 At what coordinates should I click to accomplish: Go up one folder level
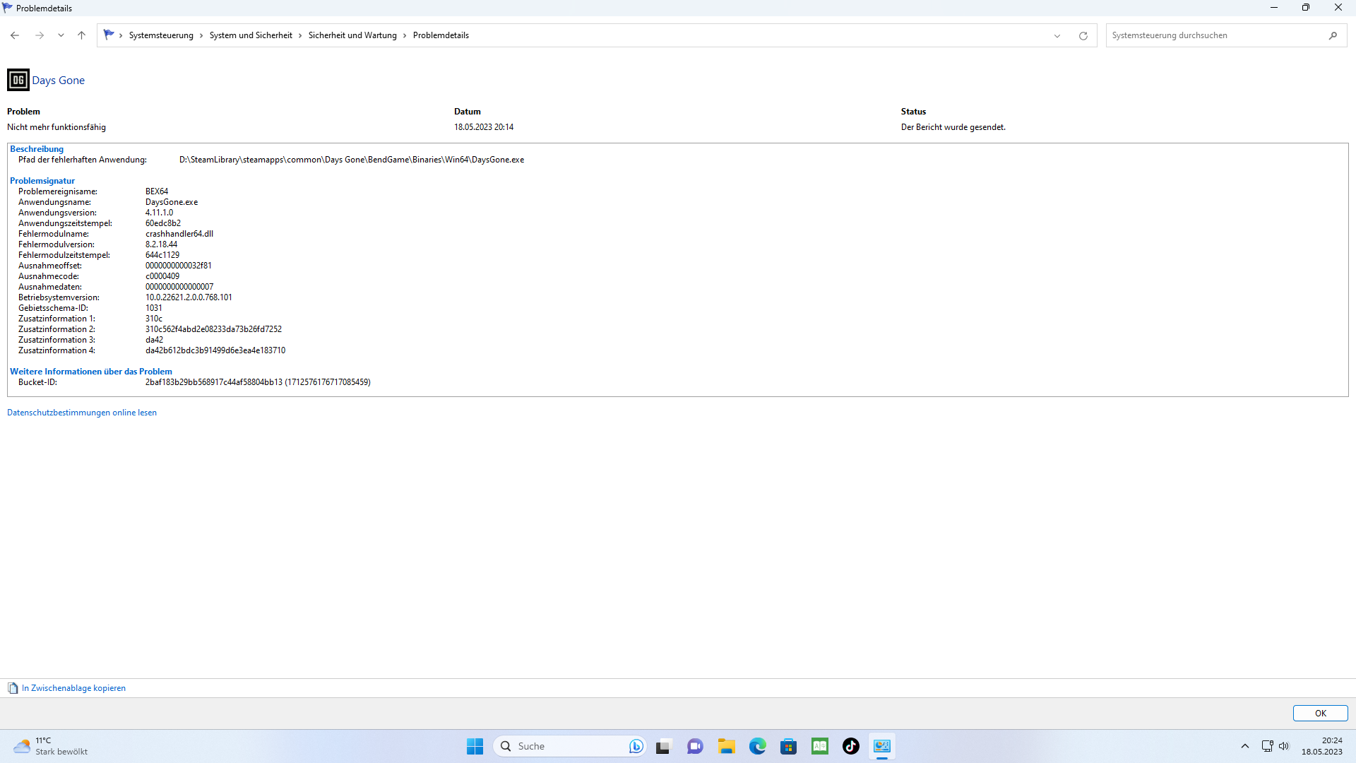pos(81,35)
